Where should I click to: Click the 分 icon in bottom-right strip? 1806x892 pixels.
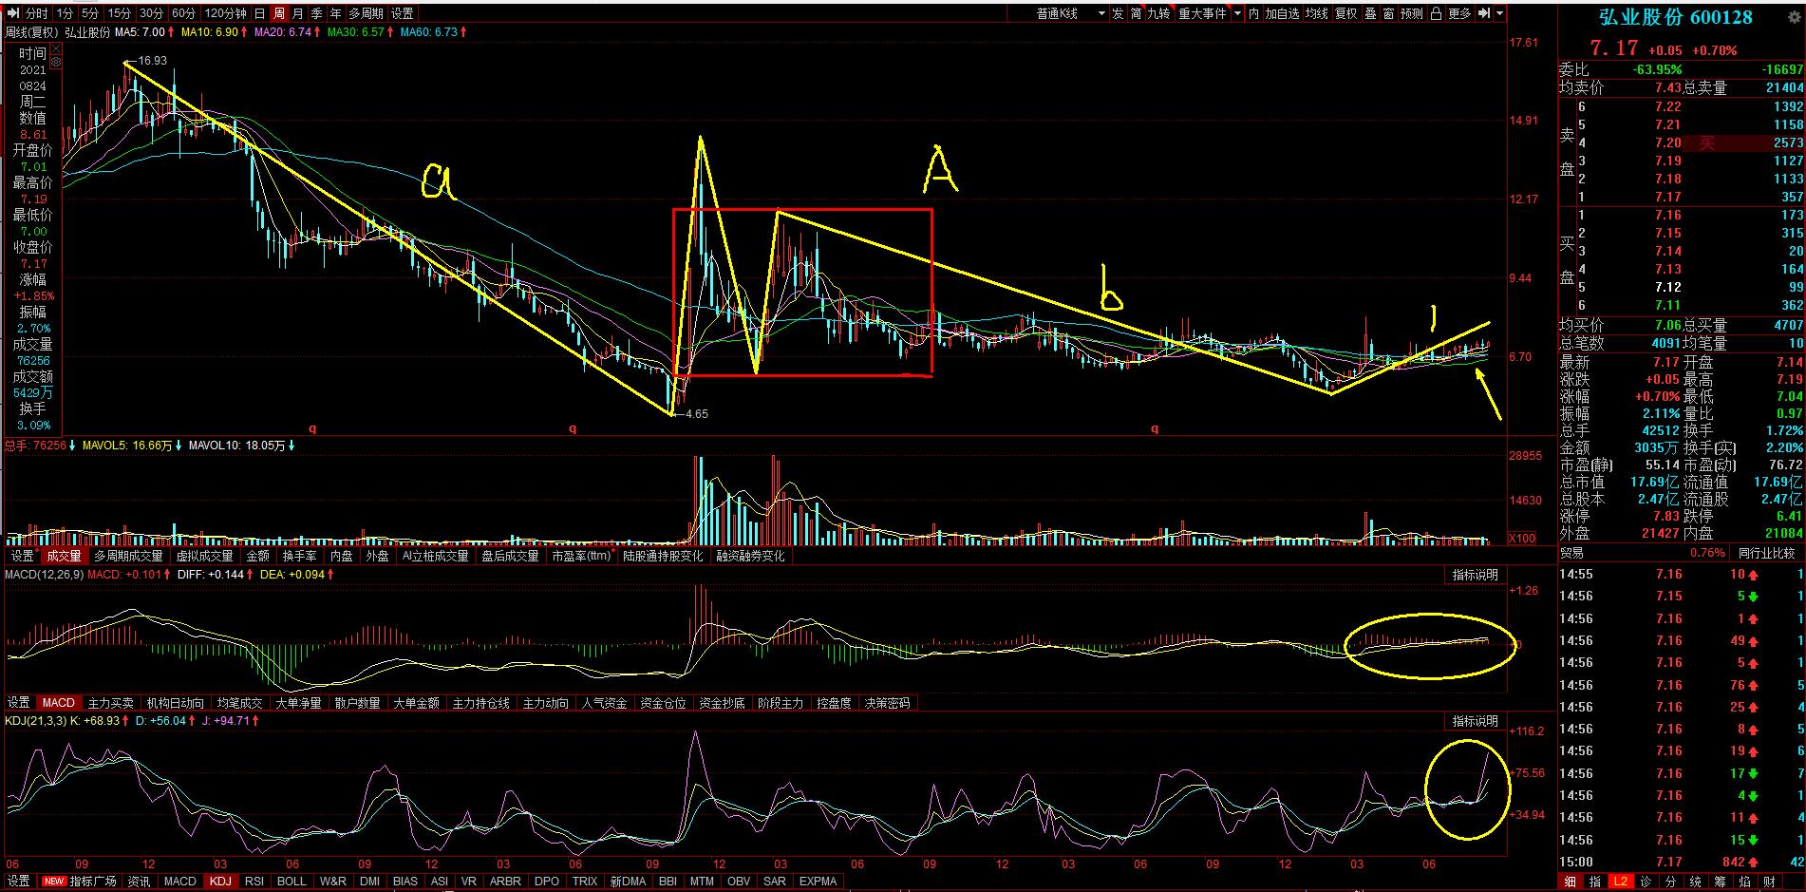tap(1670, 882)
